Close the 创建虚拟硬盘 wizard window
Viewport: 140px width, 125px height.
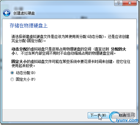point(130,3)
